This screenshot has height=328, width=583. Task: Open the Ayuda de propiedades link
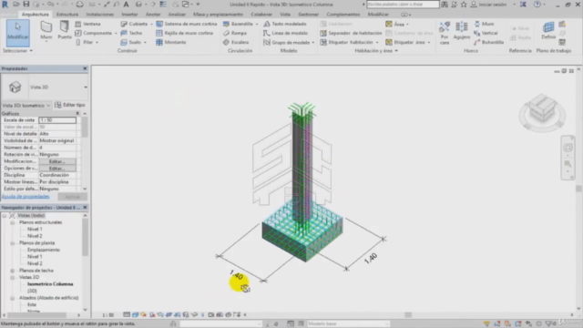[x=26, y=197]
